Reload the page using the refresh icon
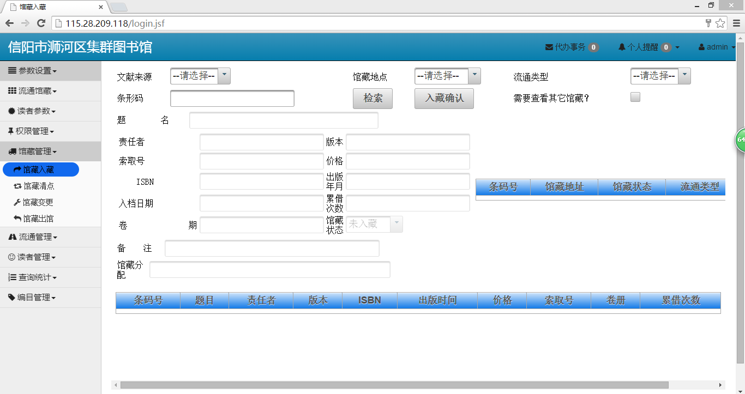Viewport: 745px width, 394px height. tap(41, 23)
